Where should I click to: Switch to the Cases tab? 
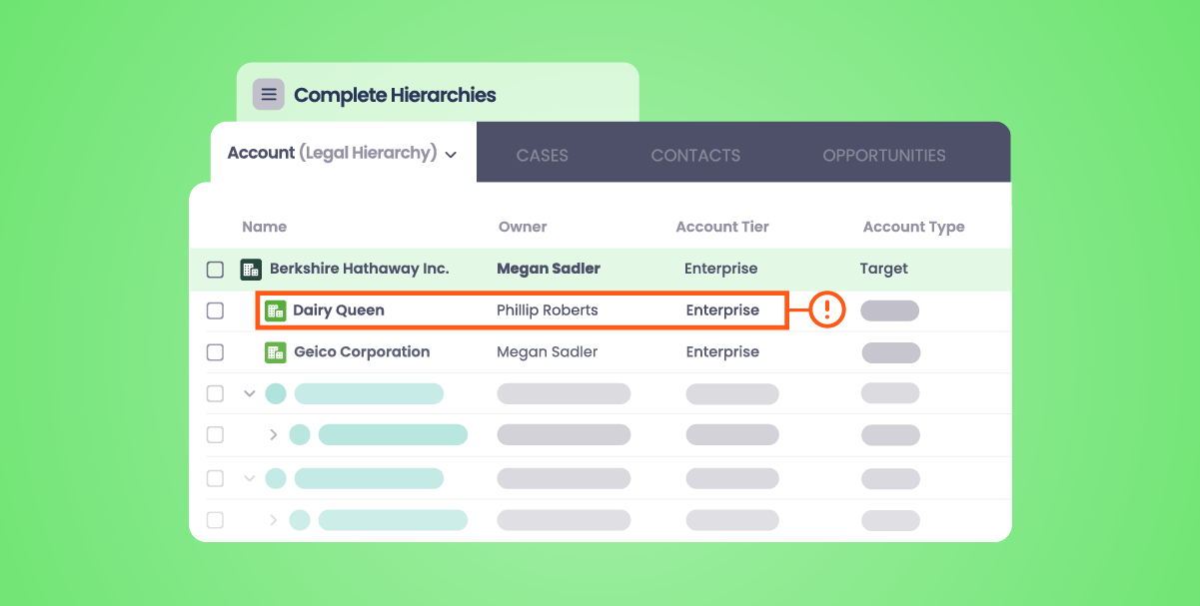click(x=542, y=156)
